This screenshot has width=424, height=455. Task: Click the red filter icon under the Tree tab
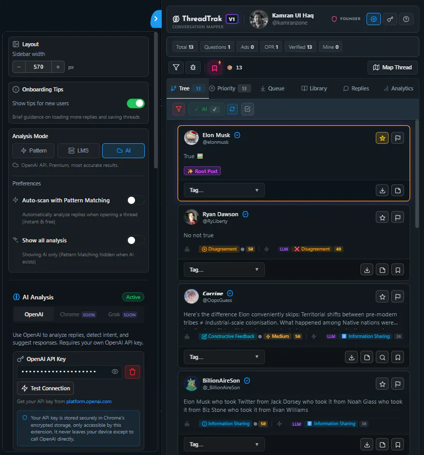pyautogui.click(x=179, y=109)
